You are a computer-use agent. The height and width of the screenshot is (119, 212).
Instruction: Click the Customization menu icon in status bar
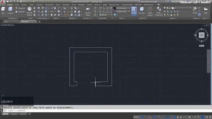(x=210, y=117)
